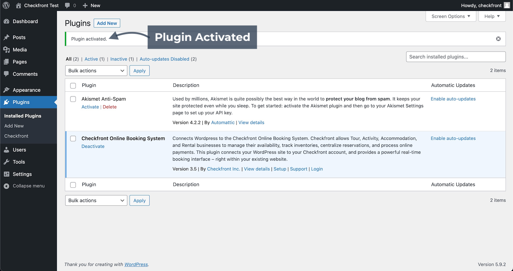Screen dimensions: 513x271
Task: Open the top Bulk actions dropdown
Action: [96, 70]
